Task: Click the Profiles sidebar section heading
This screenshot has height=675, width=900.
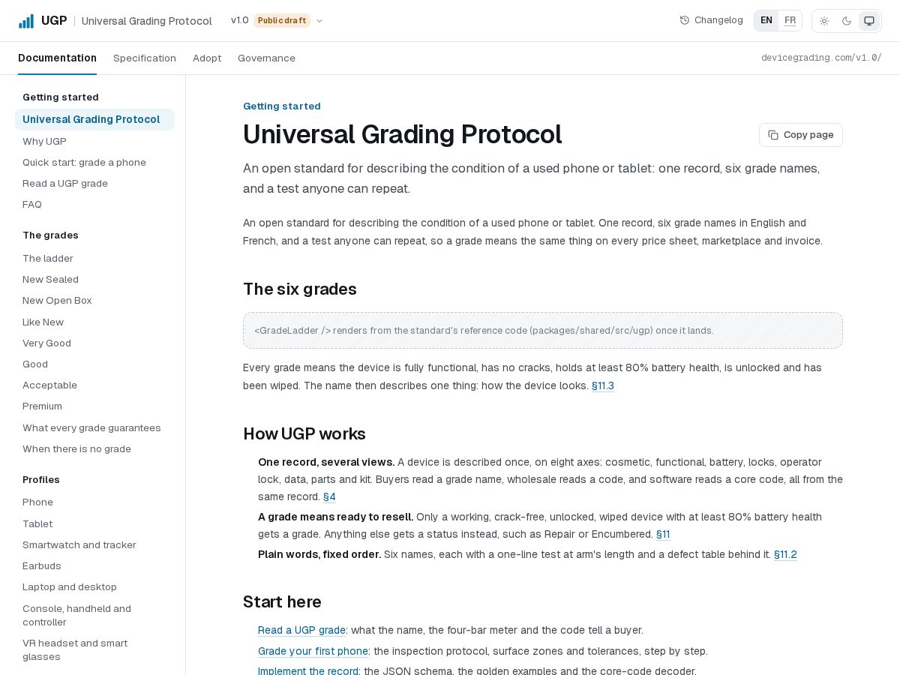Action: pos(41,479)
